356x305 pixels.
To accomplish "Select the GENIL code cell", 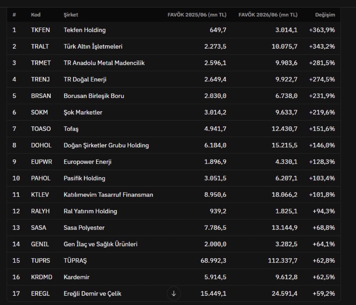I will coord(40,244).
